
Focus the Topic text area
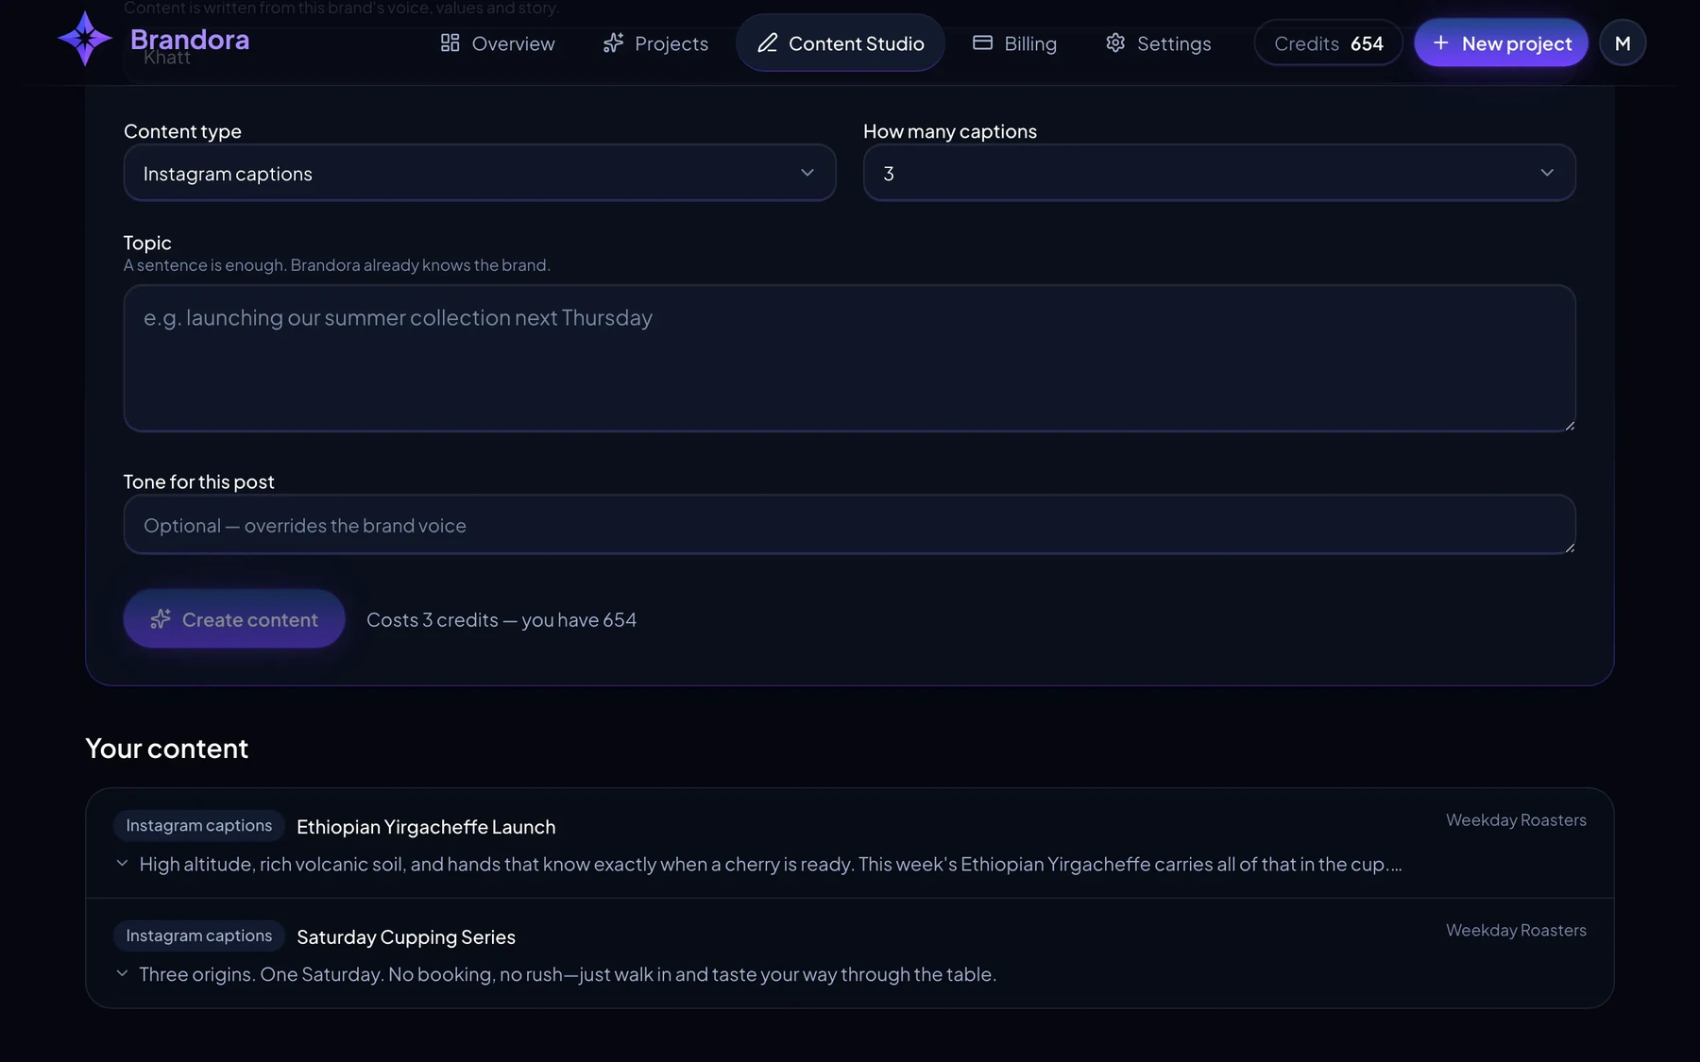[849, 359]
